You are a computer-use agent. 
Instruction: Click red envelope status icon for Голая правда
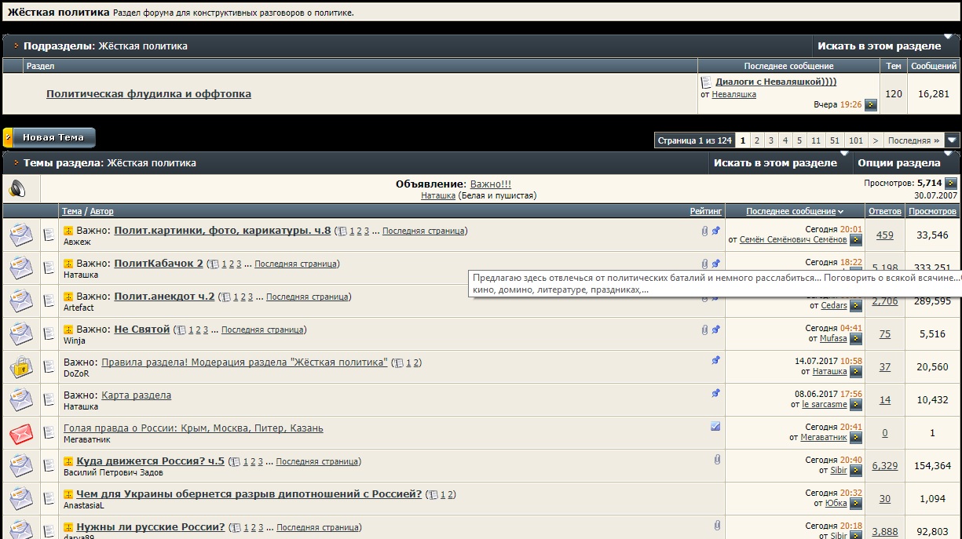tap(20, 432)
